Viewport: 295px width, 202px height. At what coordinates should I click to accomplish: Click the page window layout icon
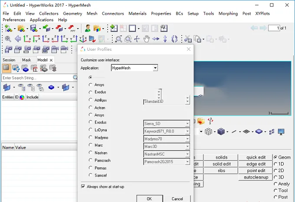[132, 28]
